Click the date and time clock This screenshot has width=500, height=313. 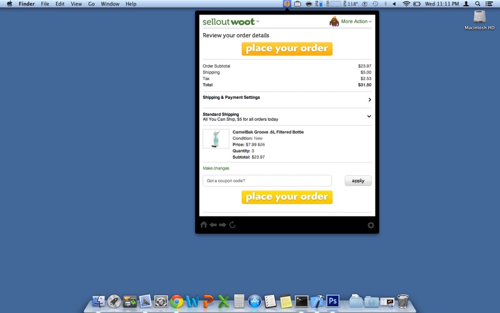[x=442, y=4]
